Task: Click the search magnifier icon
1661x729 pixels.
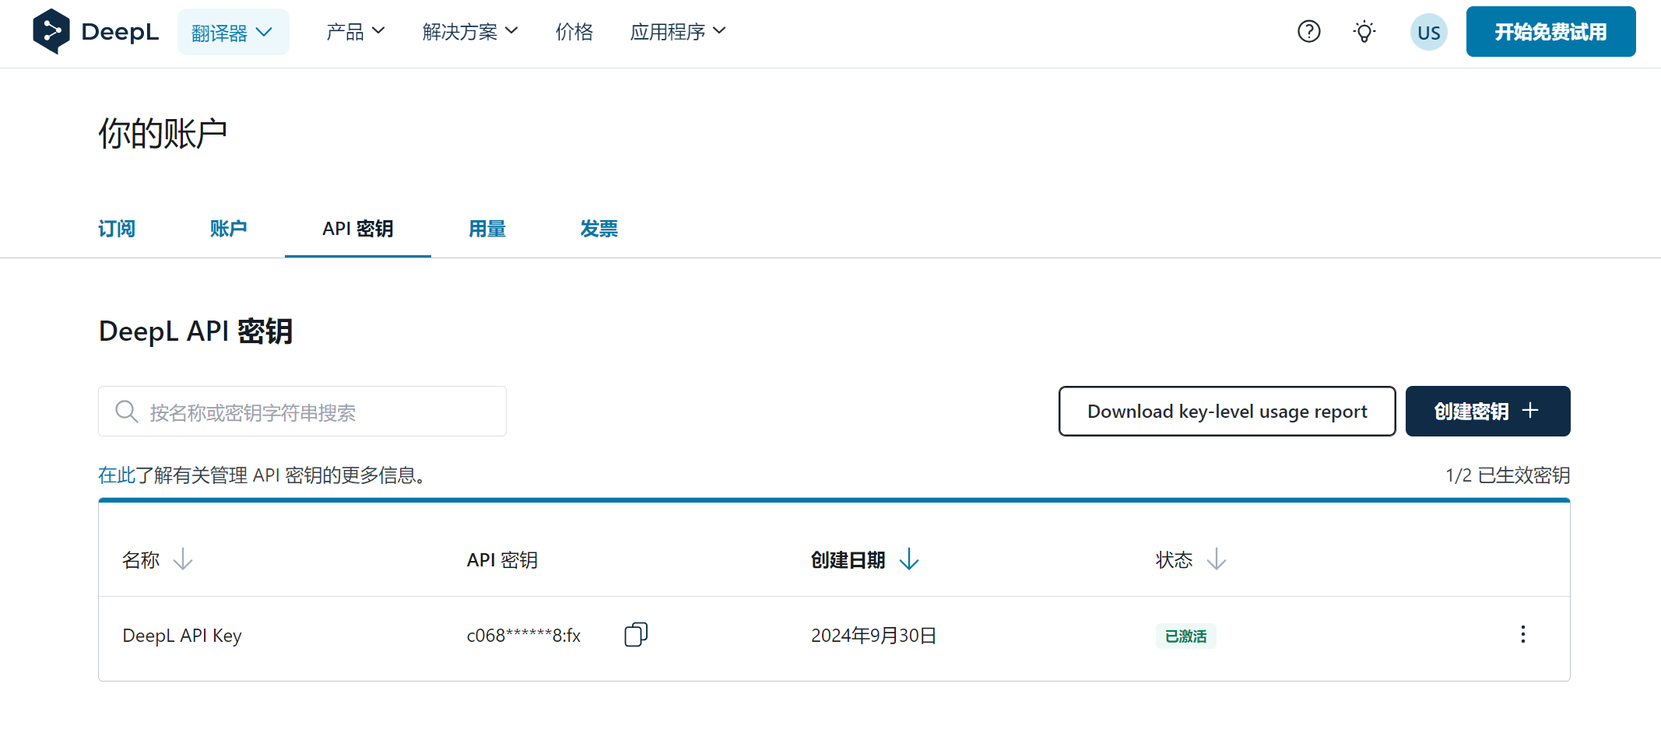Action: click(x=126, y=411)
